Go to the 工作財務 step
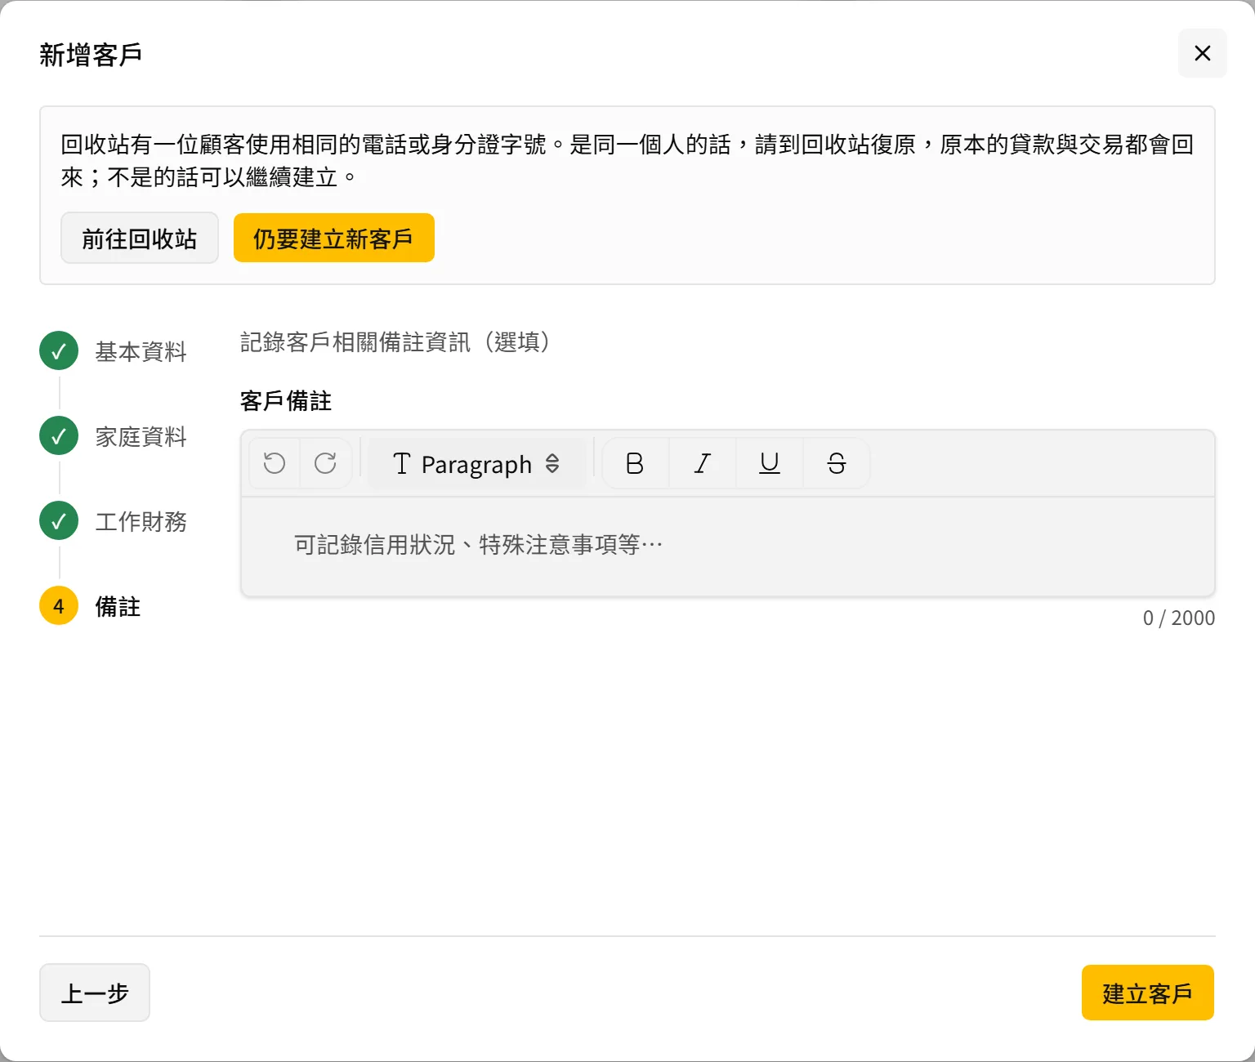The height and width of the screenshot is (1062, 1255). coord(114,521)
